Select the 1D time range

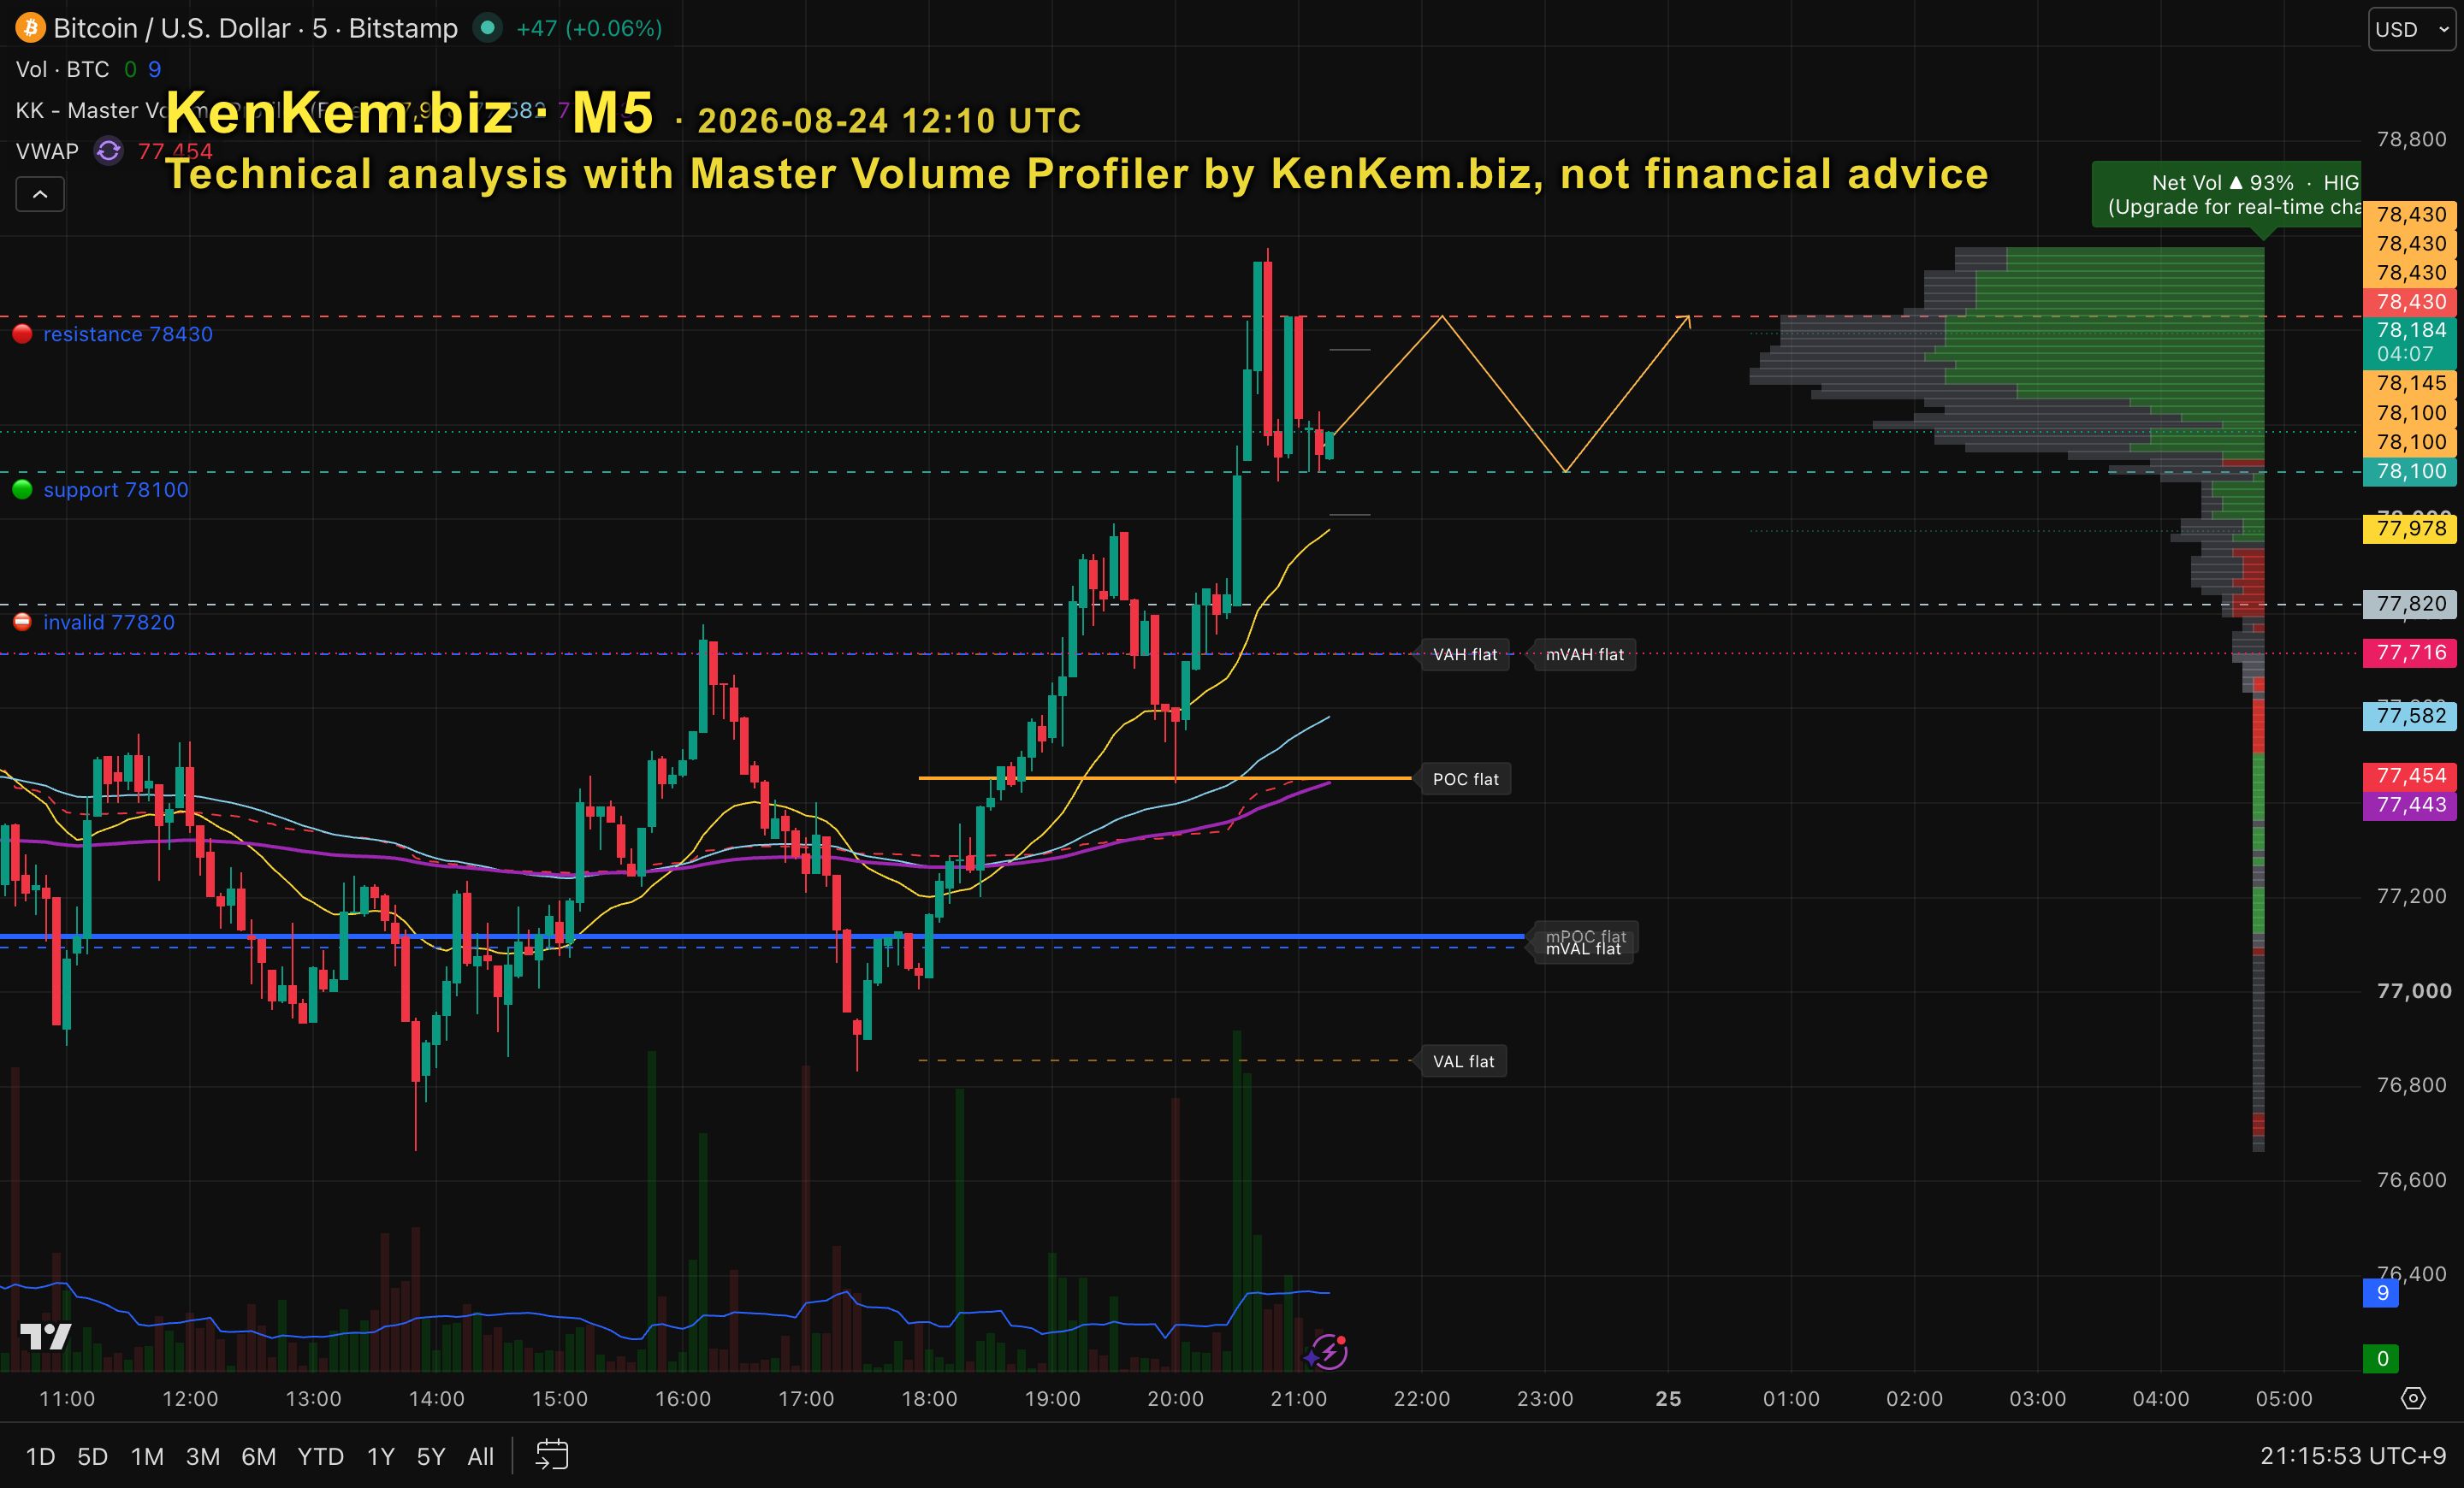coord(40,1456)
